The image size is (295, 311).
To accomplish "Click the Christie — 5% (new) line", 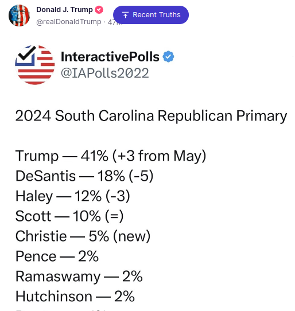I will pos(83,236).
